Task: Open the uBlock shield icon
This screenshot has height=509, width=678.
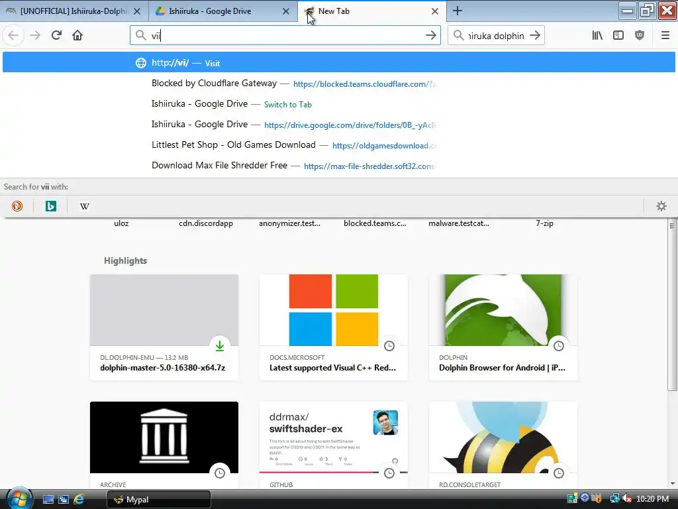Action: pos(640,35)
